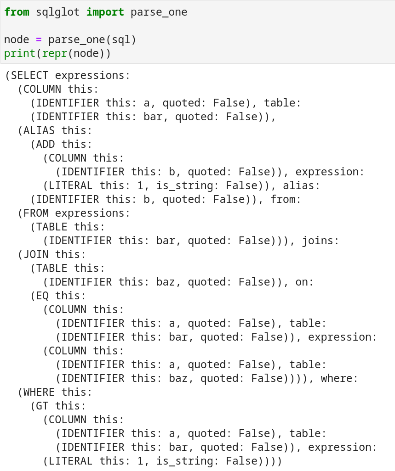Screen dimensions: 395x471
Task: Click the 'SELECT expressions:' output line
Action: tap(68, 75)
